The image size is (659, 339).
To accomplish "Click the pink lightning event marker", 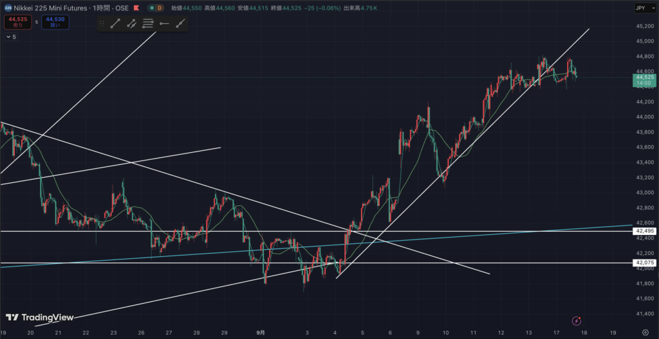I will 577,320.
